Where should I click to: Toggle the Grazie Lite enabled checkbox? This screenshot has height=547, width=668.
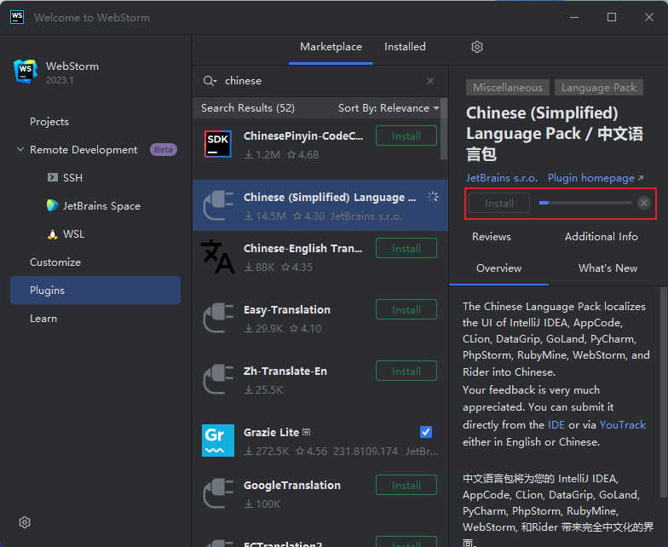pos(426,432)
